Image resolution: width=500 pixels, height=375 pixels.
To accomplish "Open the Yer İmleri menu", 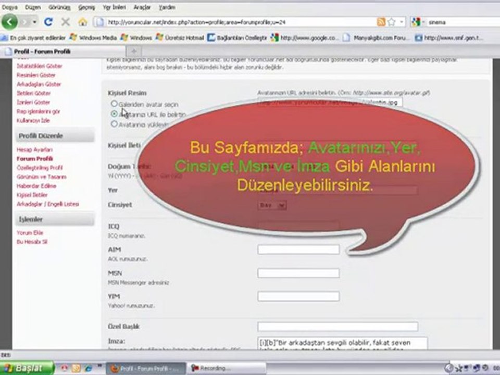I will click(114, 7).
